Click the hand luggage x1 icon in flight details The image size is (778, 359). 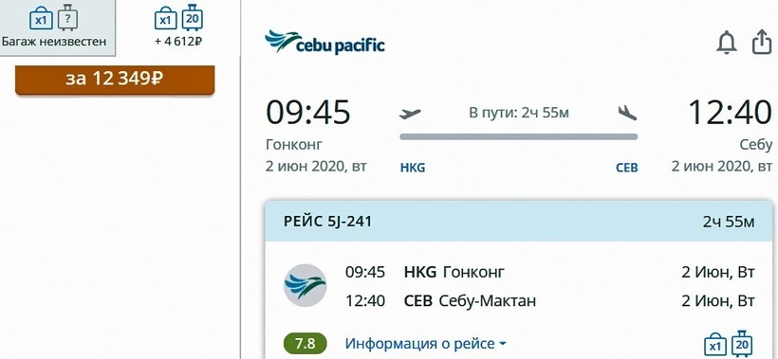pos(715,345)
